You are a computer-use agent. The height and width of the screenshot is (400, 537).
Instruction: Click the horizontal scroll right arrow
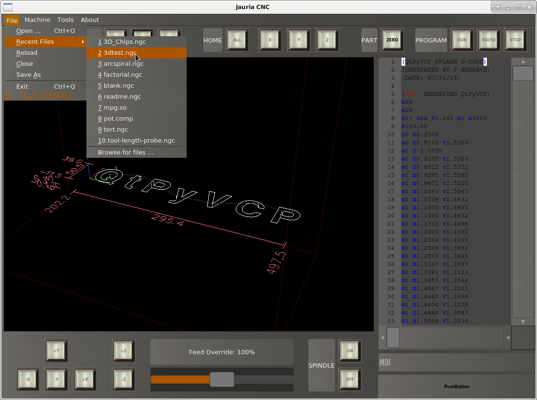(508, 338)
